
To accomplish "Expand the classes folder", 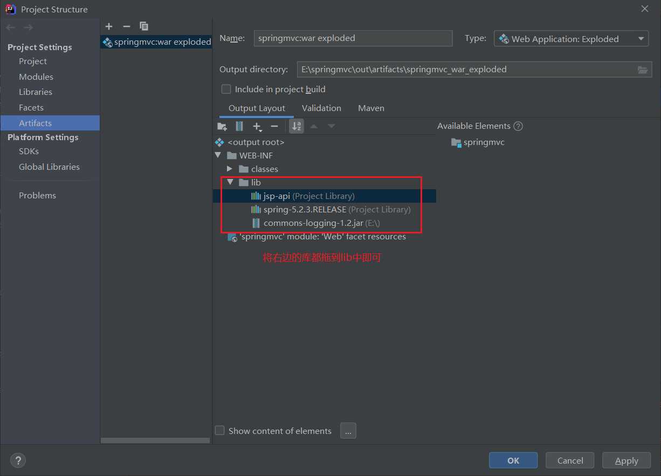I will pyautogui.click(x=230, y=169).
